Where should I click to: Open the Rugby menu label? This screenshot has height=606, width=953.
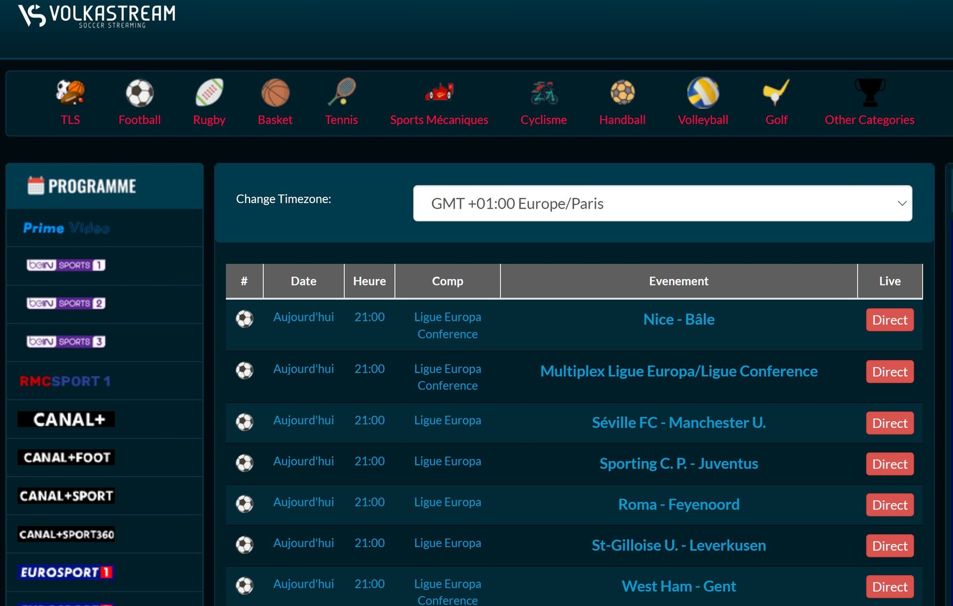tap(209, 120)
